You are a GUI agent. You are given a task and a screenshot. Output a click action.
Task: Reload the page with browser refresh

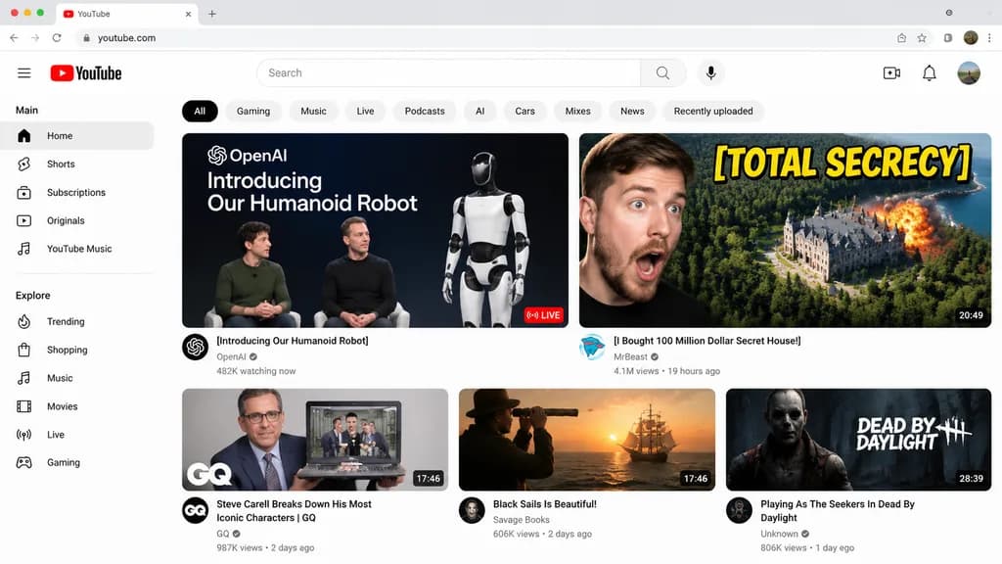coord(57,38)
